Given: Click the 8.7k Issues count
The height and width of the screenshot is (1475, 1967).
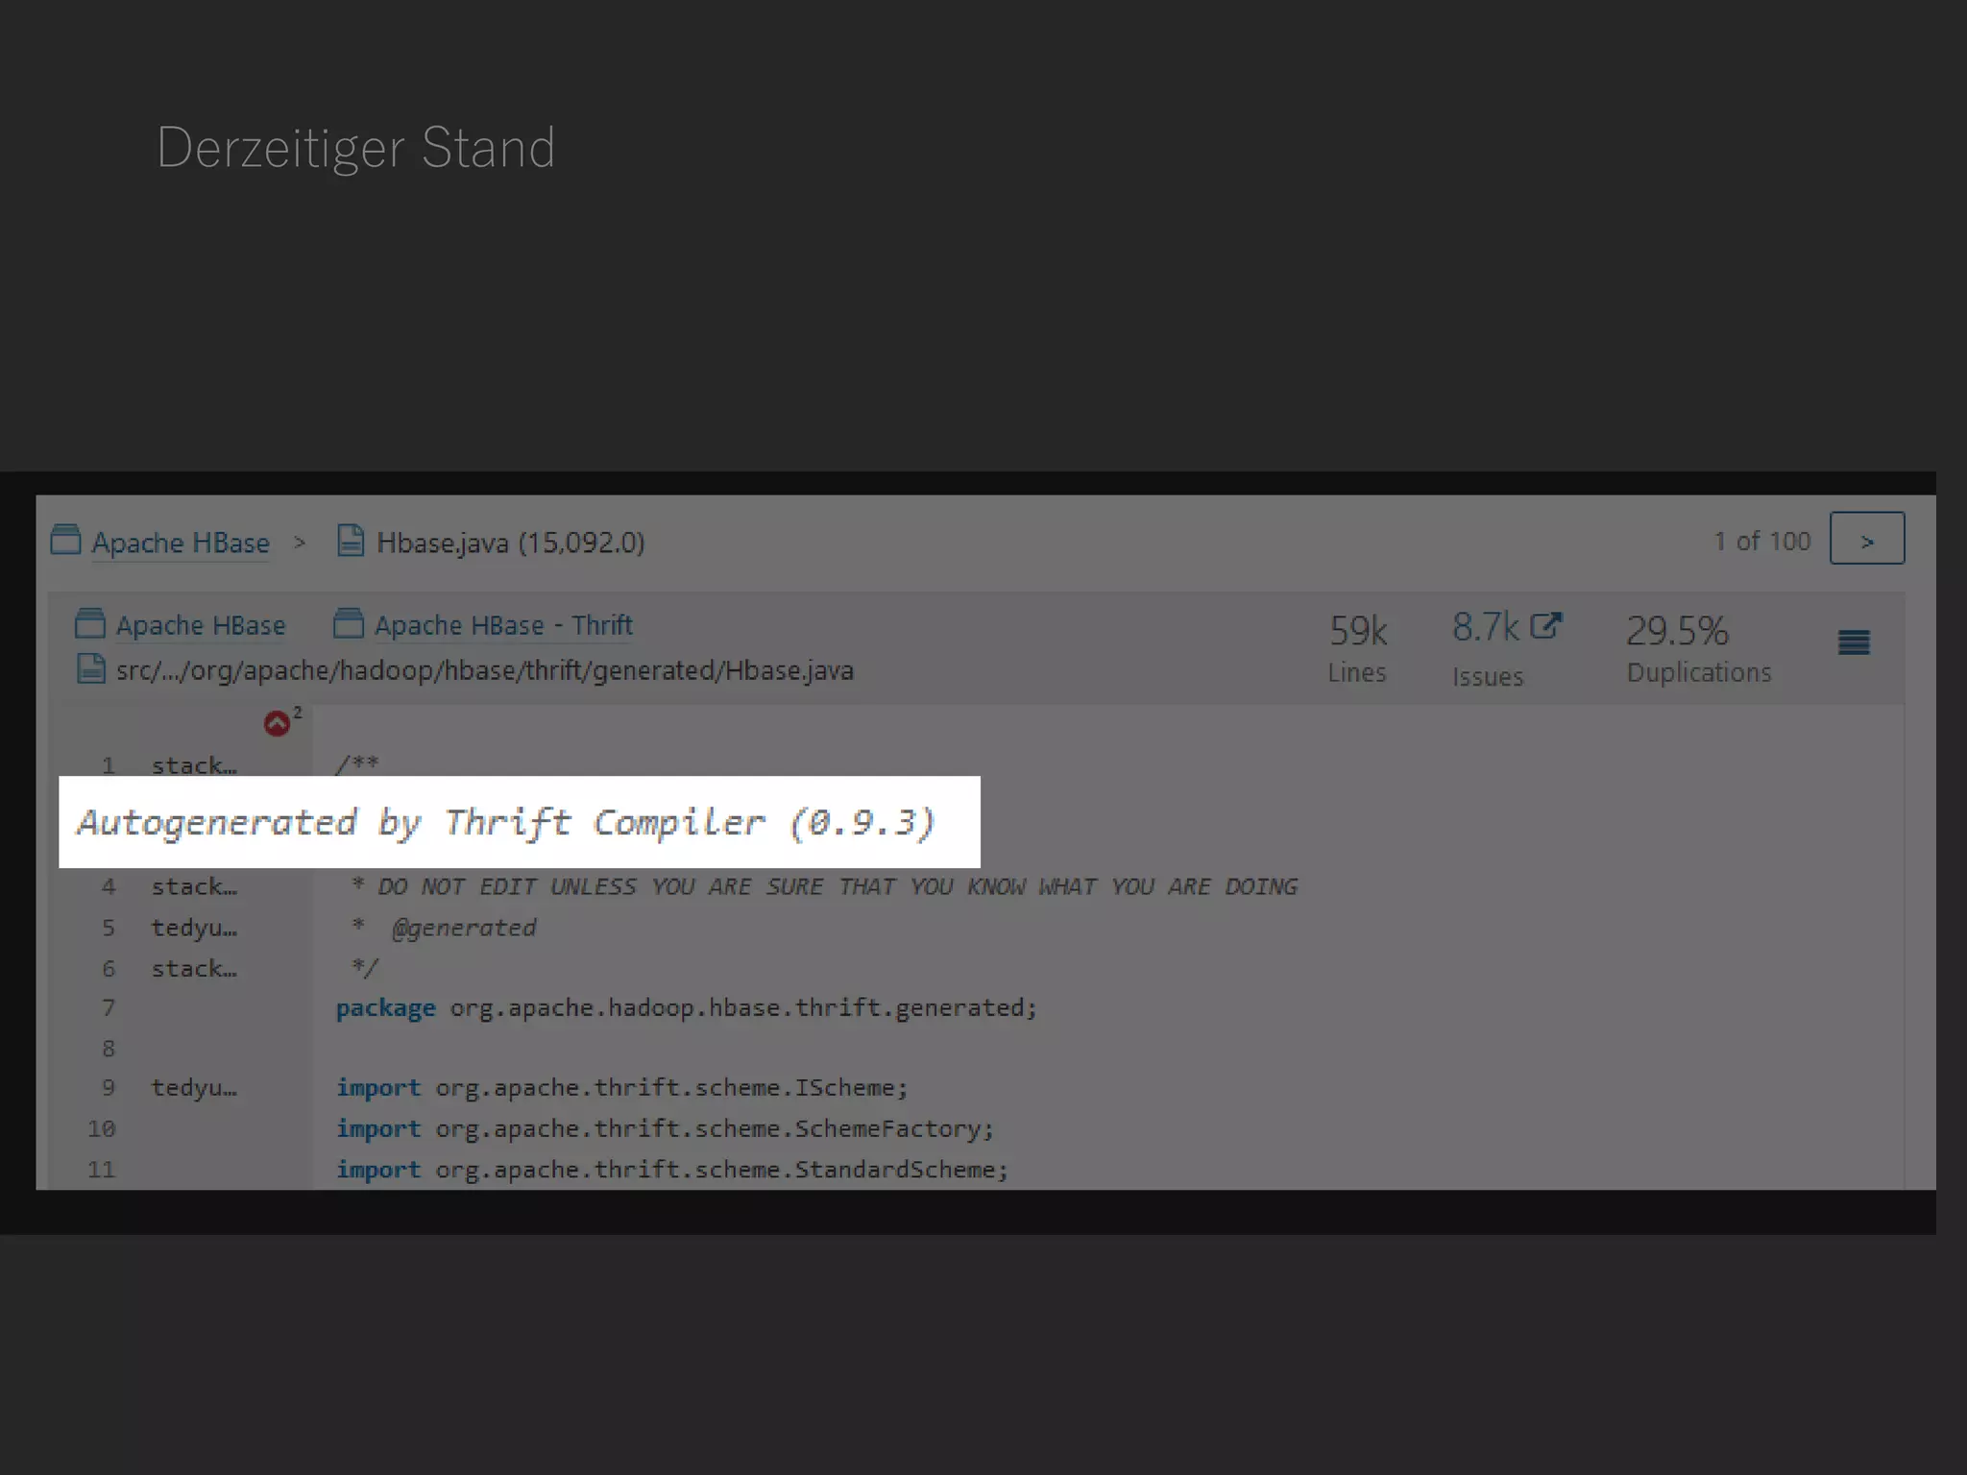Looking at the screenshot, I should click(x=1485, y=628).
